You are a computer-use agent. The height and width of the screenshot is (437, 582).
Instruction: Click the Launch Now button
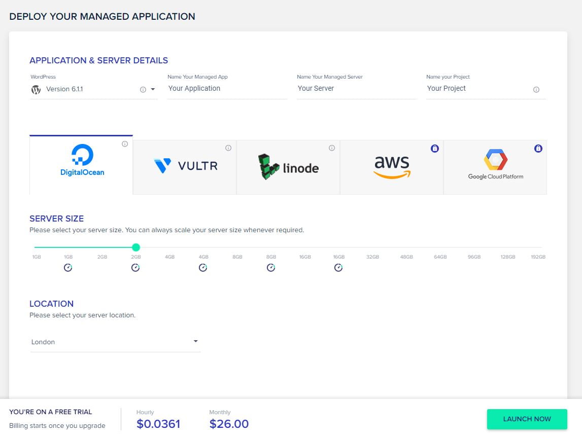(527, 419)
